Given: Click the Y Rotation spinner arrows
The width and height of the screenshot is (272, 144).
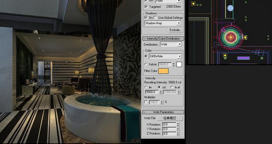Looking at the screenshot, I should (178, 129).
